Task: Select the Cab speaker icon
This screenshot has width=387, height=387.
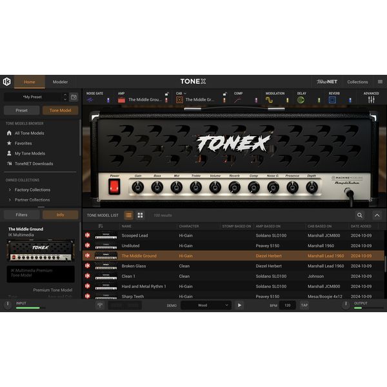Action: [x=179, y=100]
